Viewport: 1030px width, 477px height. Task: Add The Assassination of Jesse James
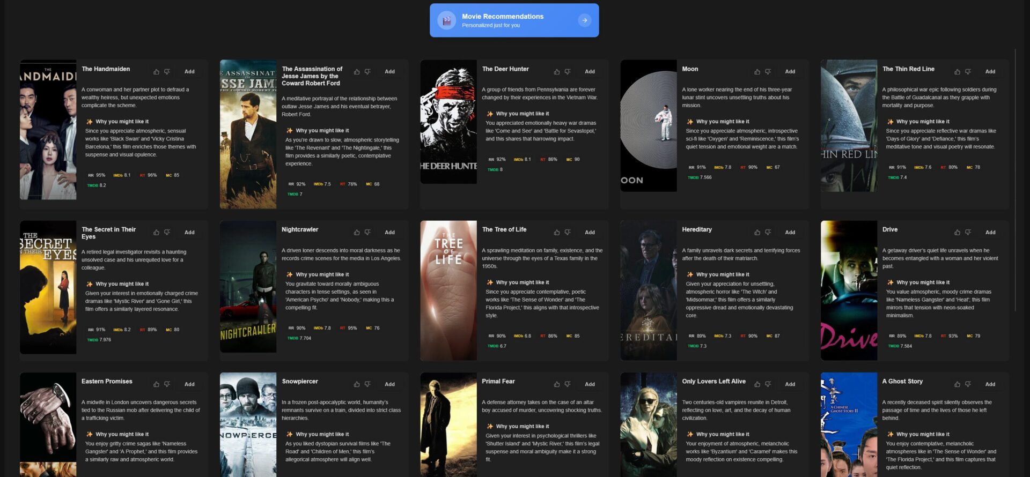[x=389, y=72]
